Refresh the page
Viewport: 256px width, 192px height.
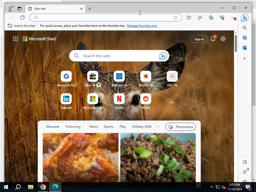pyautogui.click(x=22, y=17)
